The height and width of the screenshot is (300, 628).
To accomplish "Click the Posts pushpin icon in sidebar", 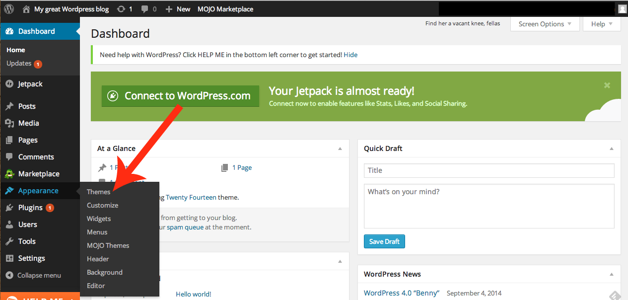I will (9, 106).
